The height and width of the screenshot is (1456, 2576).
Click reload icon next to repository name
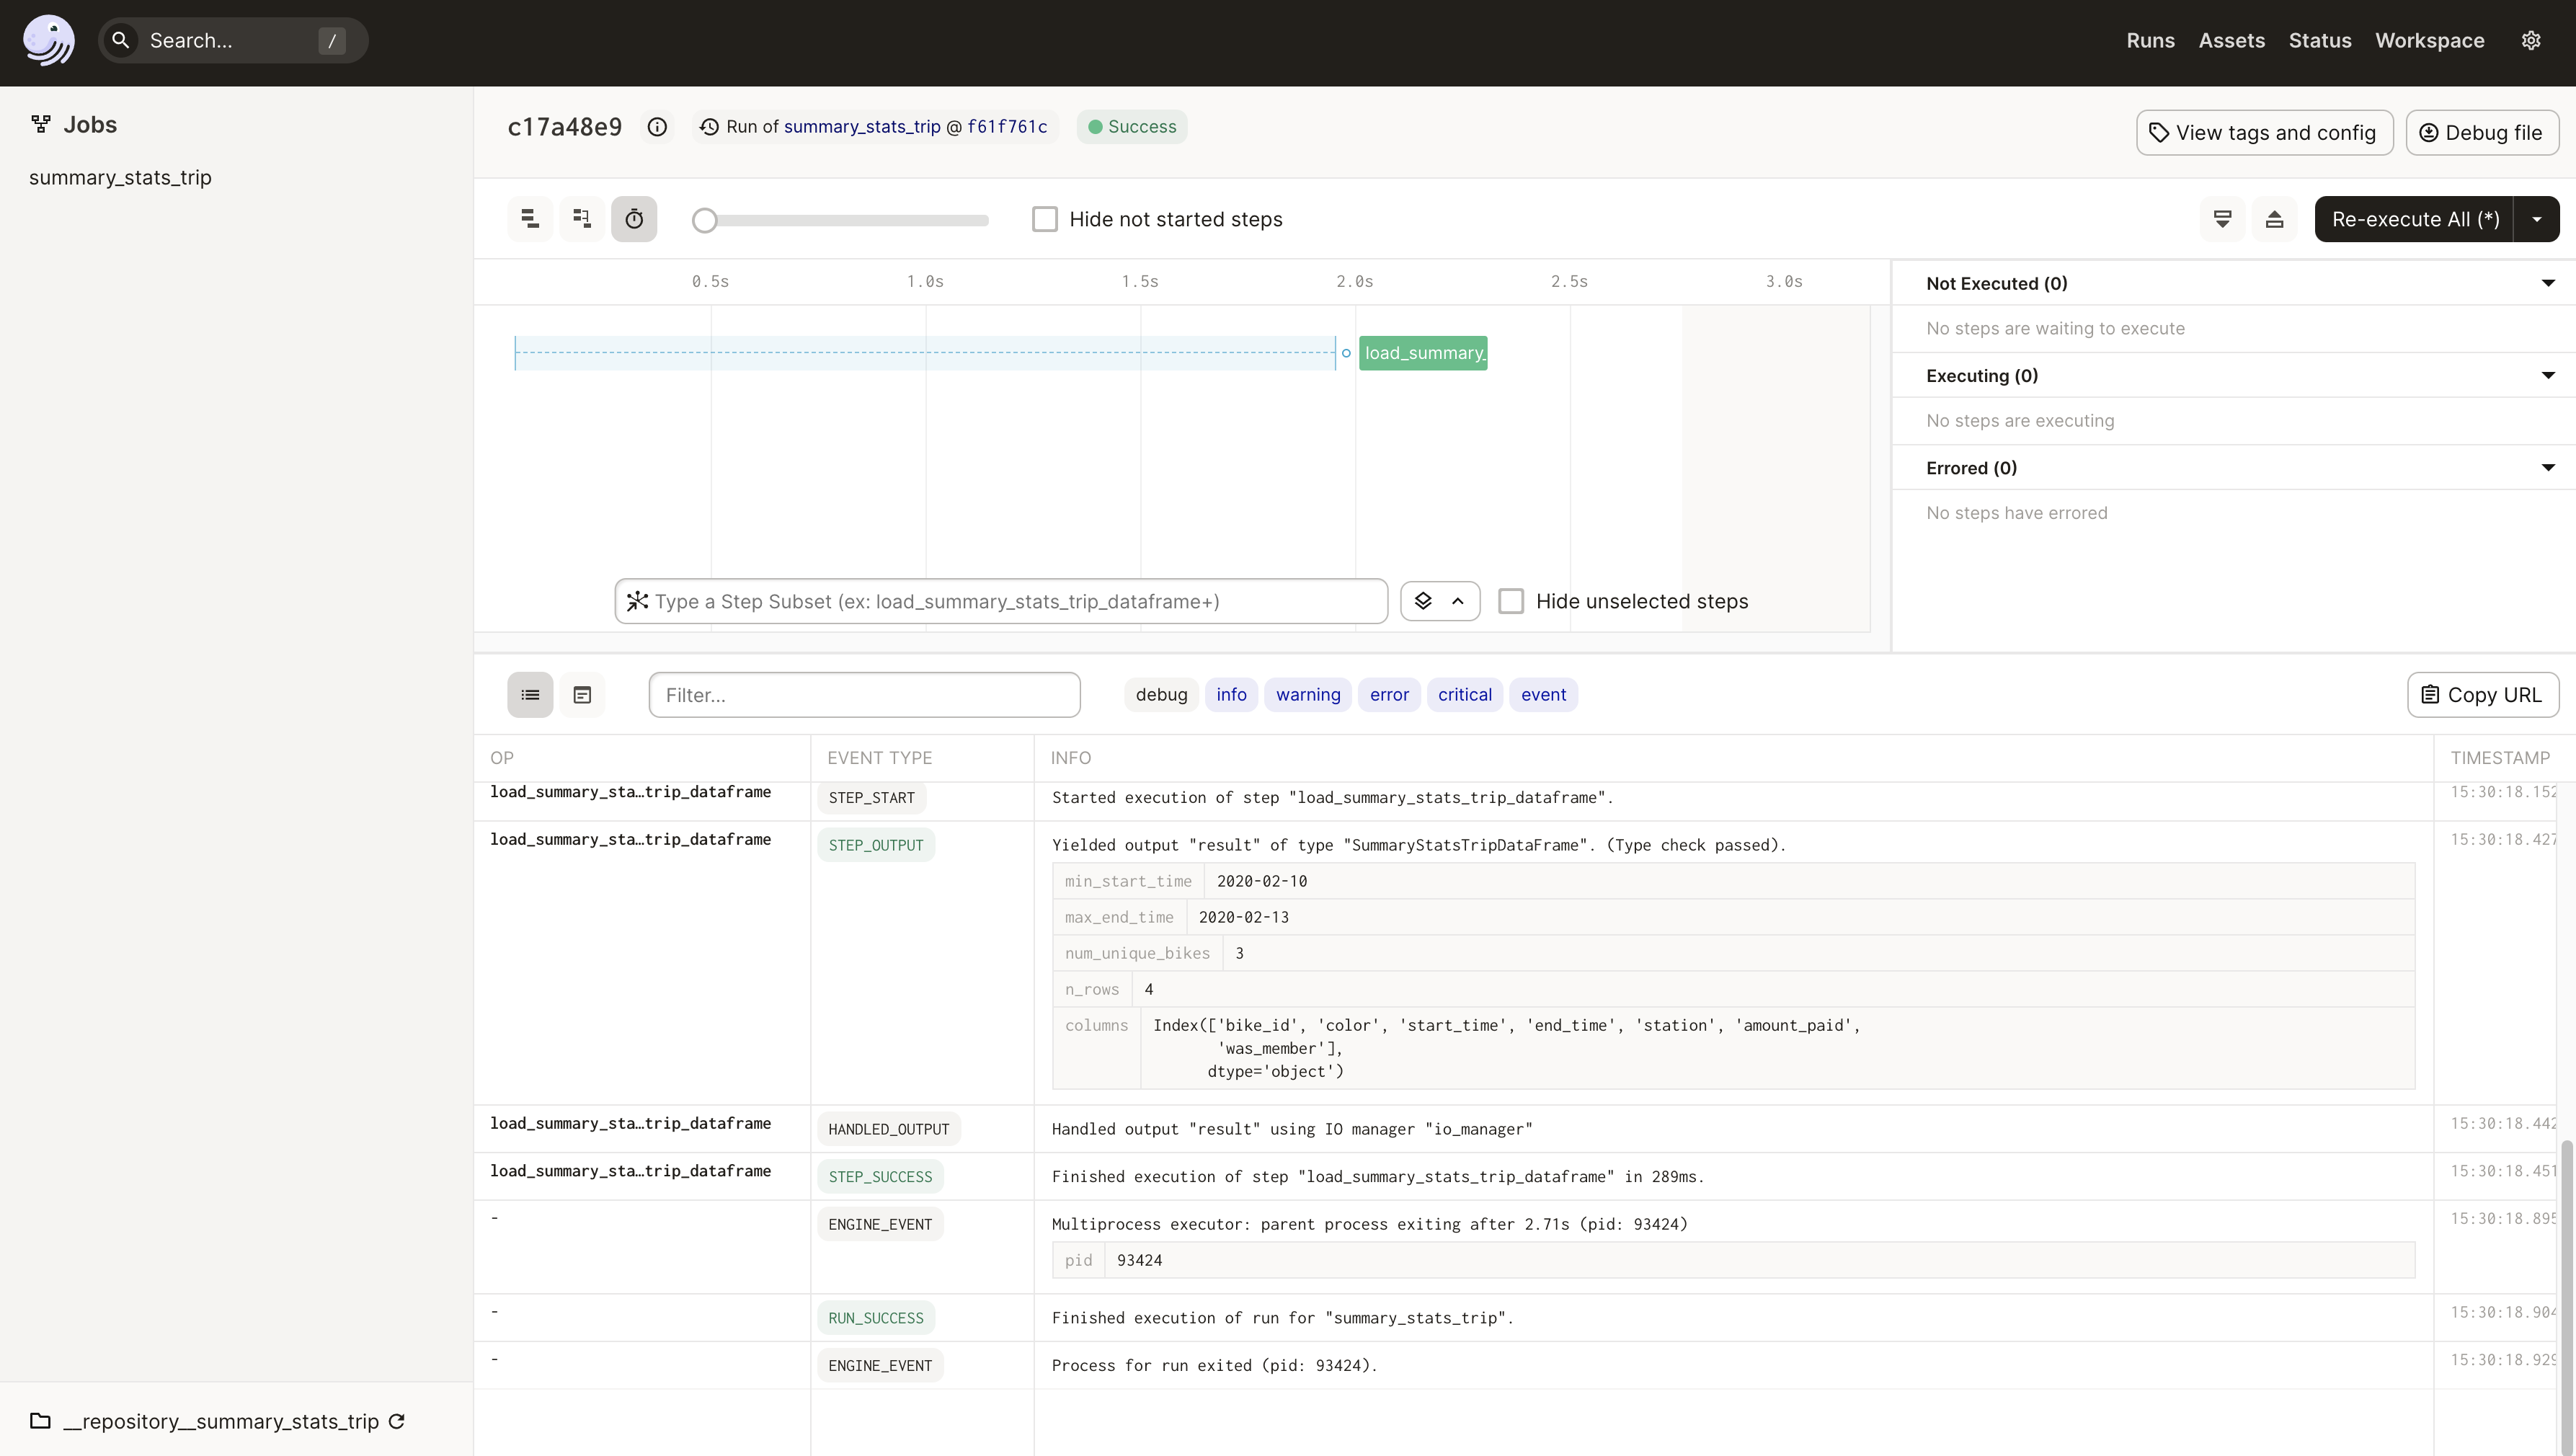point(397,1421)
